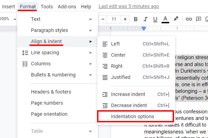The image size is (208, 138).
Task: Select Increase indent option
Action: (136, 94)
